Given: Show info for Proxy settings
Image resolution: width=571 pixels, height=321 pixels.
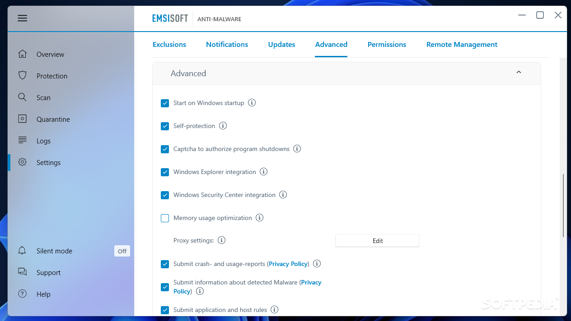Looking at the screenshot, I should (221, 240).
